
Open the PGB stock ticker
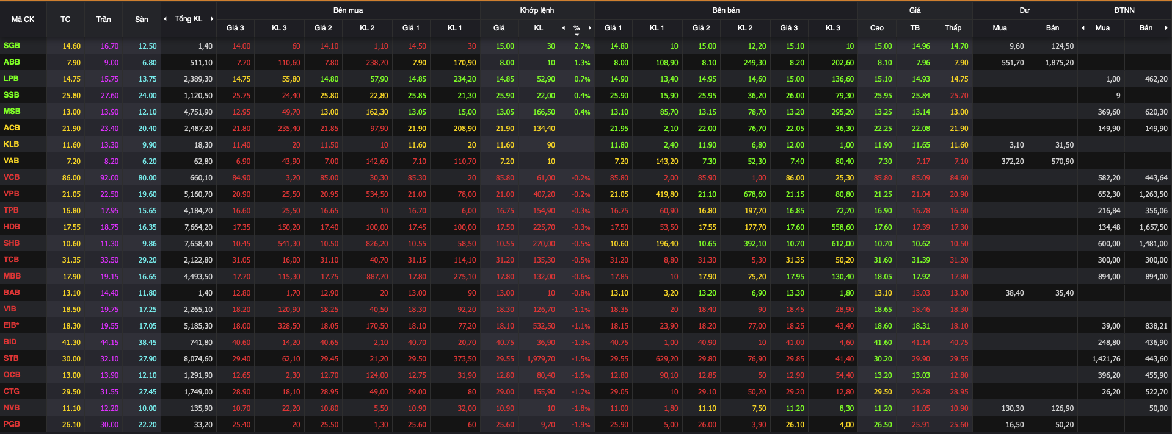(x=12, y=424)
